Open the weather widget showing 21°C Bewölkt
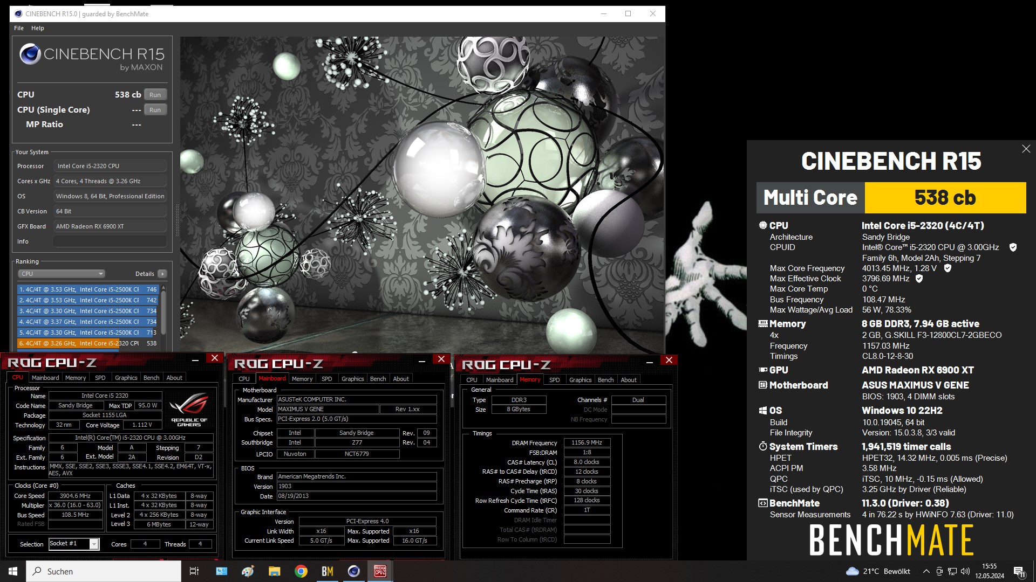Viewport: 1036px width, 582px height. click(878, 571)
